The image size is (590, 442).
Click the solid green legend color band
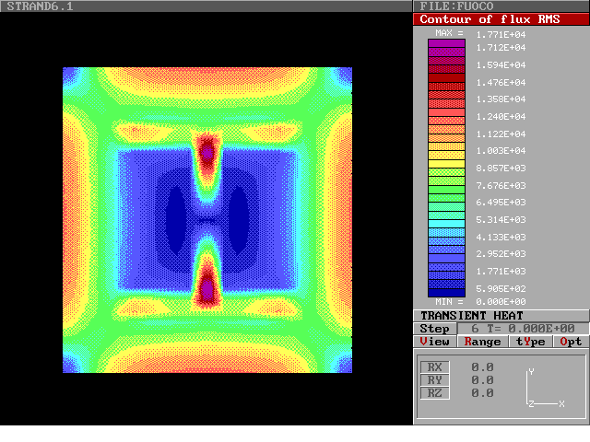[446, 190]
